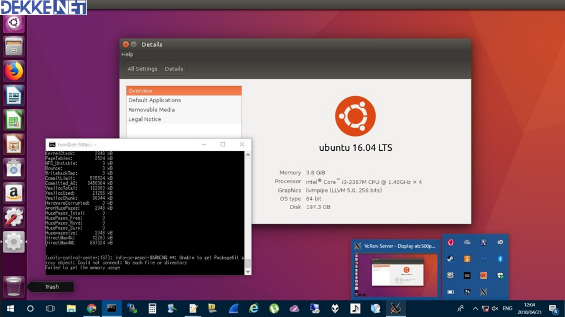The width and height of the screenshot is (565, 317).
Task: Click the volume muted speaker icon
Action: click(495, 309)
